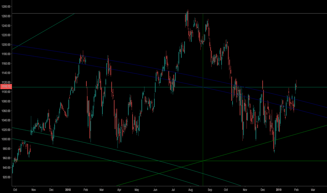
Task: Select the 1080.00 price axis label
Action: tap(6, 101)
